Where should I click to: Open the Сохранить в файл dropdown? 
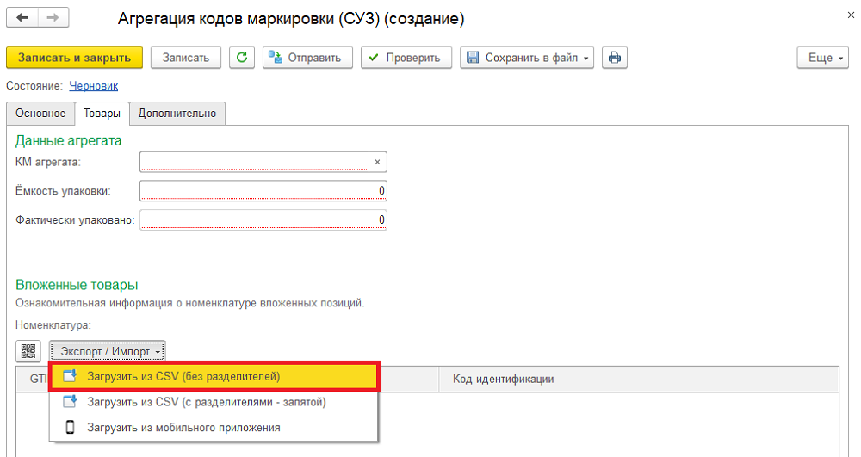pyautogui.click(x=527, y=58)
